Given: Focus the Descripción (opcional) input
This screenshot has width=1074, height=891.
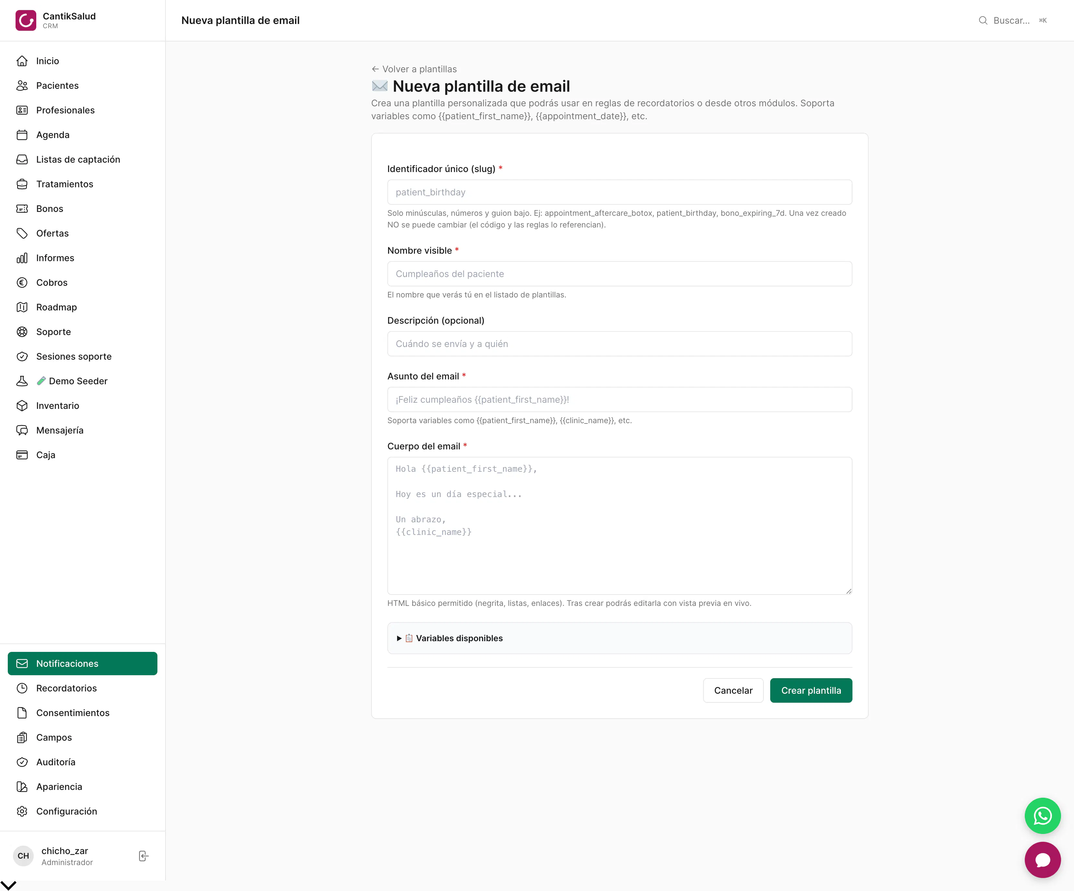Looking at the screenshot, I should [619, 344].
